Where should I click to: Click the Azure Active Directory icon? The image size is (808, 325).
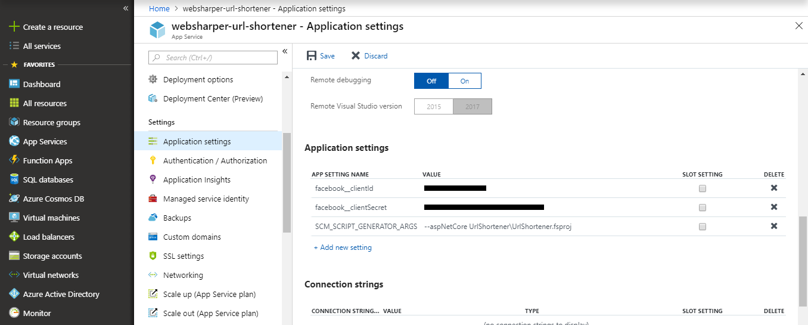[x=14, y=294]
